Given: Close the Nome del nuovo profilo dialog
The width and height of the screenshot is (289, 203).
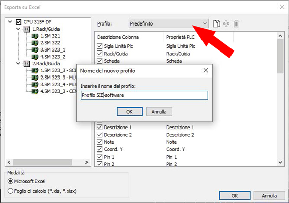Looking at the screenshot, I should 206,70.
